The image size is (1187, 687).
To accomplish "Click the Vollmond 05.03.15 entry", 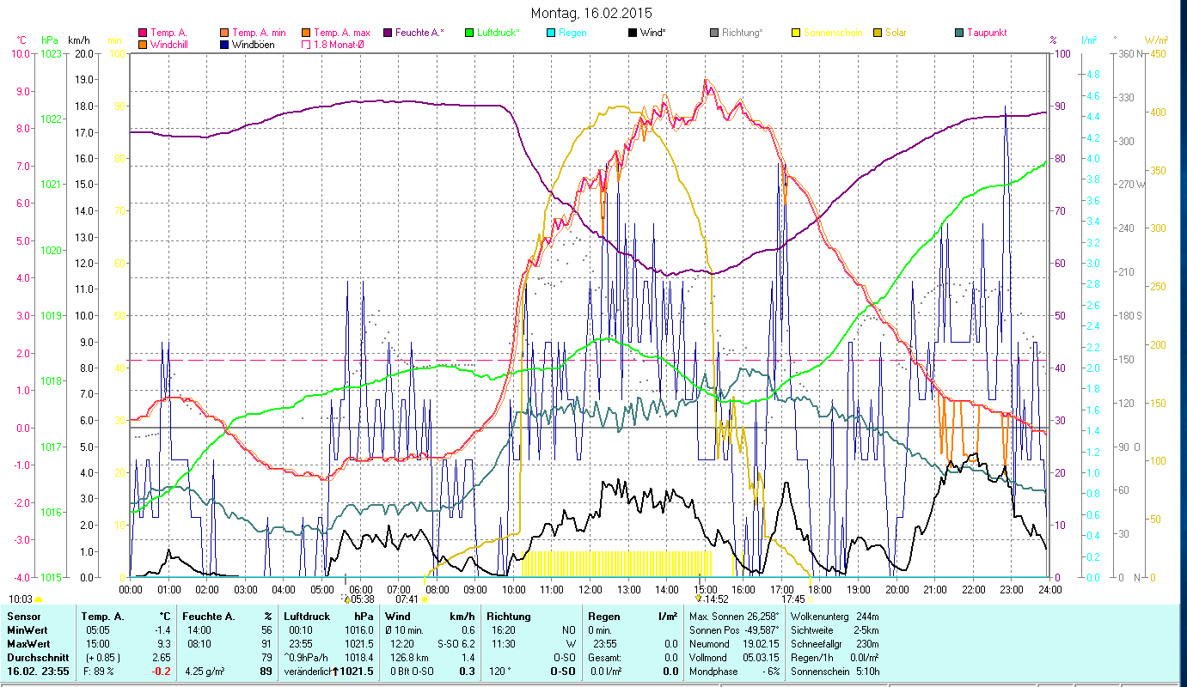I will point(735,657).
